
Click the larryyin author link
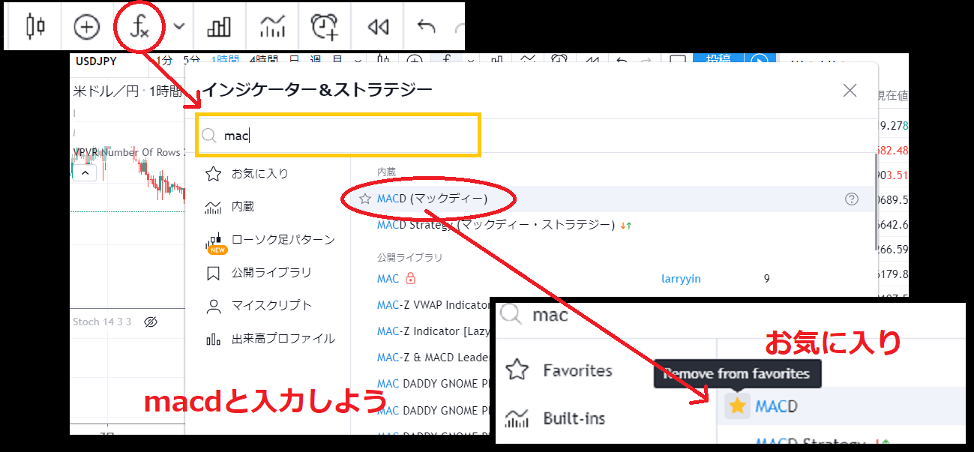(x=681, y=279)
